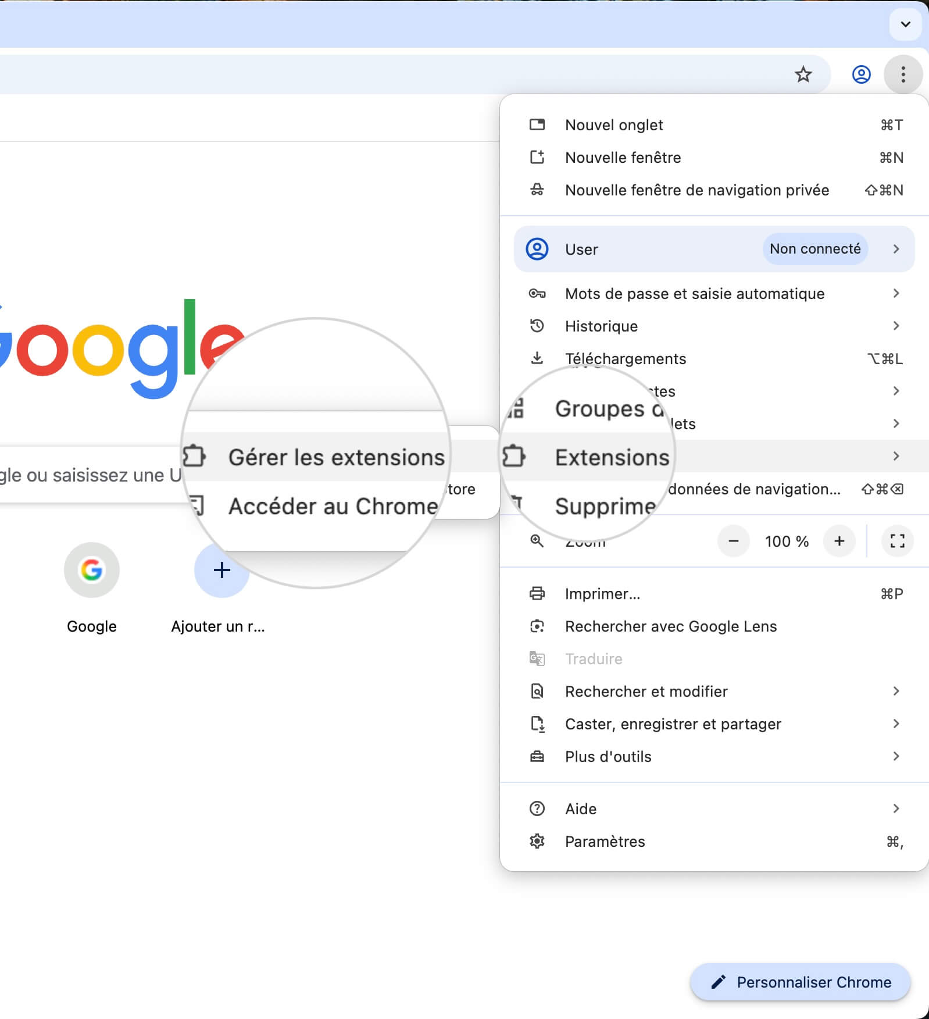The width and height of the screenshot is (929, 1019).
Task: Choose Nouvelle fenêtre from the menu
Action: click(714, 157)
